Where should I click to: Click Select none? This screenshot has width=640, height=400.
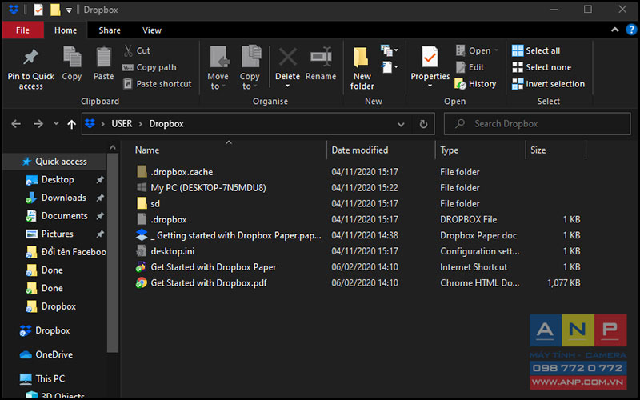coord(542,67)
